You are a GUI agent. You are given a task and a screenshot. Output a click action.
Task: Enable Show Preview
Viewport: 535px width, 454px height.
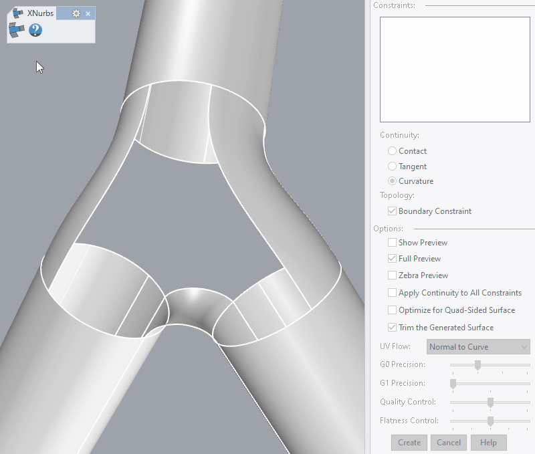tap(393, 243)
